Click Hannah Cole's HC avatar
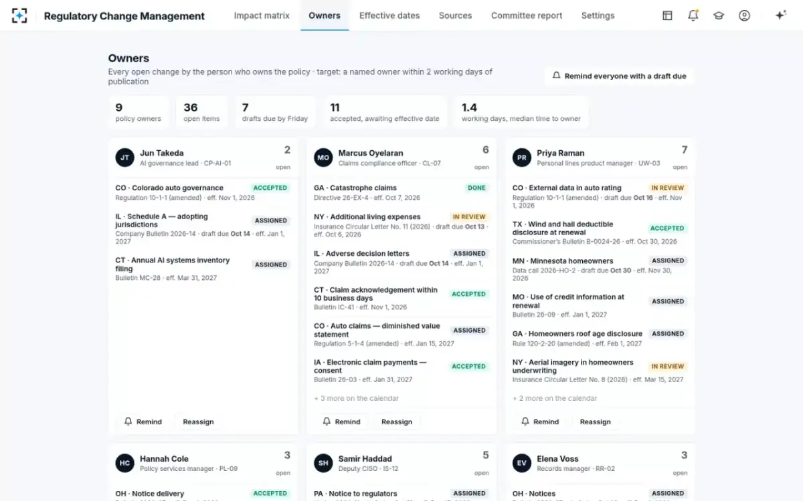The image size is (803, 501). pyautogui.click(x=124, y=464)
